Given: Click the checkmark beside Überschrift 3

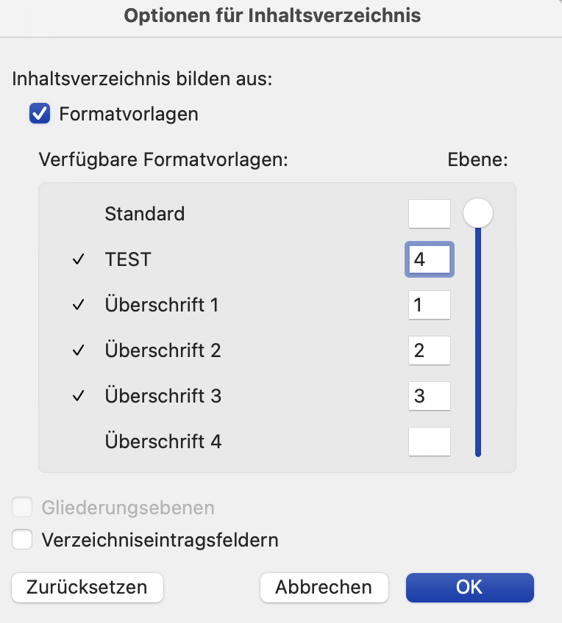Looking at the screenshot, I should 79,396.
